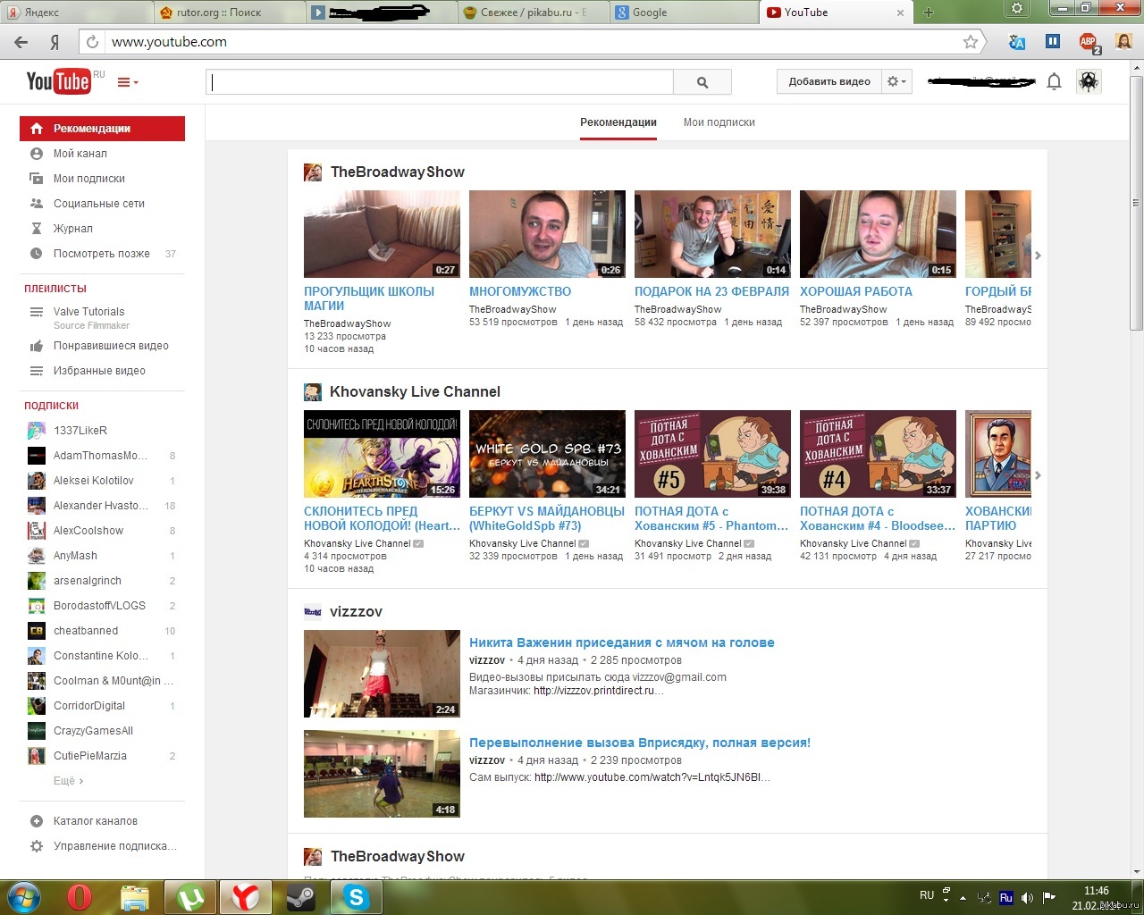Open Перевыполнение вызова Вприсядку video title
The width and height of the screenshot is (1144, 915).
[x=640, y=743]
